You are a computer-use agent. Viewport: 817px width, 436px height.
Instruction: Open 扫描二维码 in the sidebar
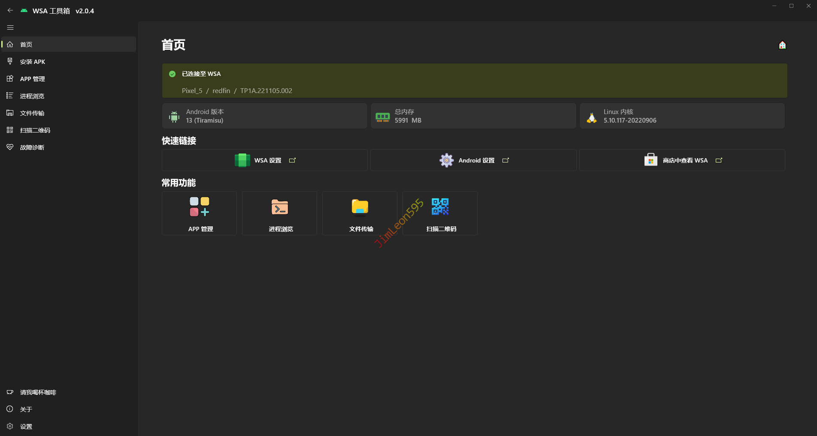coord(35,130)
